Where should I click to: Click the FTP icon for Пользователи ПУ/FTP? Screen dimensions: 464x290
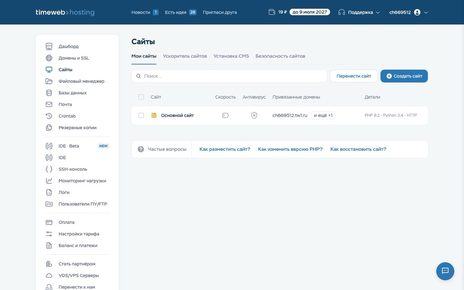[49, 204]
